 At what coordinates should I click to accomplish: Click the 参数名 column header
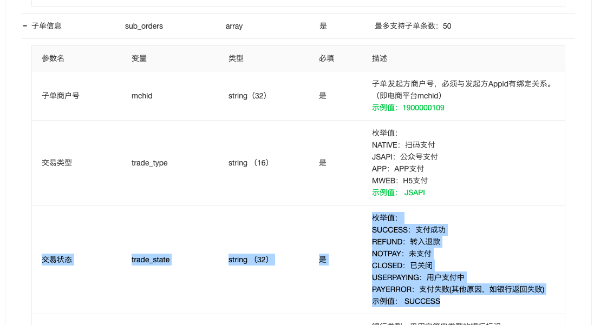[53, 58]
